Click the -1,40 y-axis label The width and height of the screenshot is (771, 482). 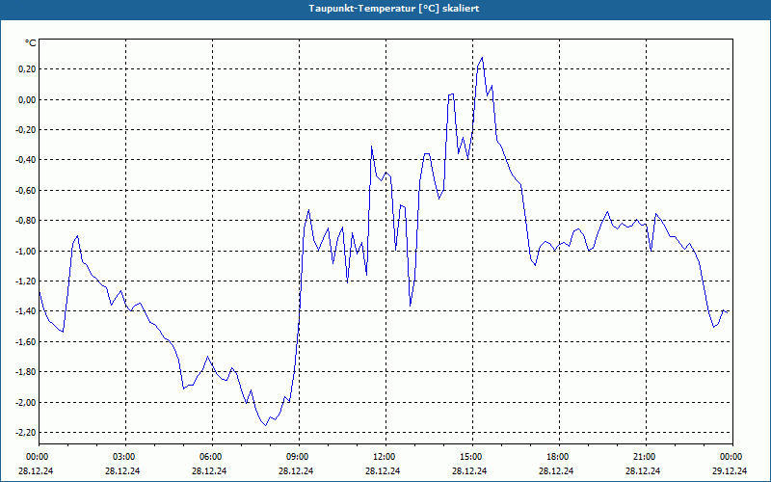click(x=26, y=311)
